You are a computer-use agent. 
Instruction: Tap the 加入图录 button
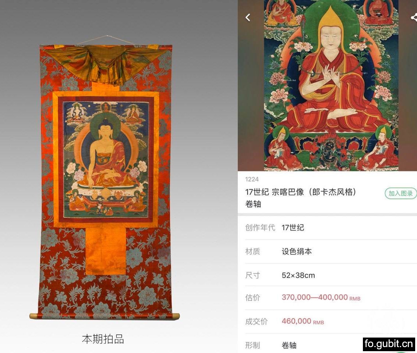click(x=400, y=193)
